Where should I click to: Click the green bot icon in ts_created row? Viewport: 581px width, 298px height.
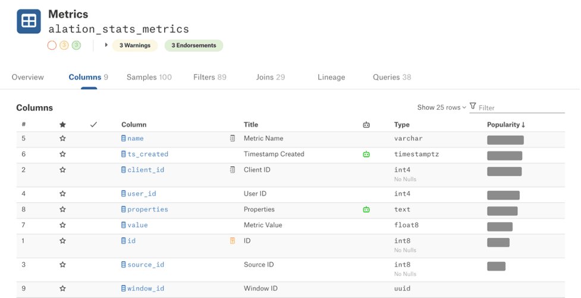point(366,154)
